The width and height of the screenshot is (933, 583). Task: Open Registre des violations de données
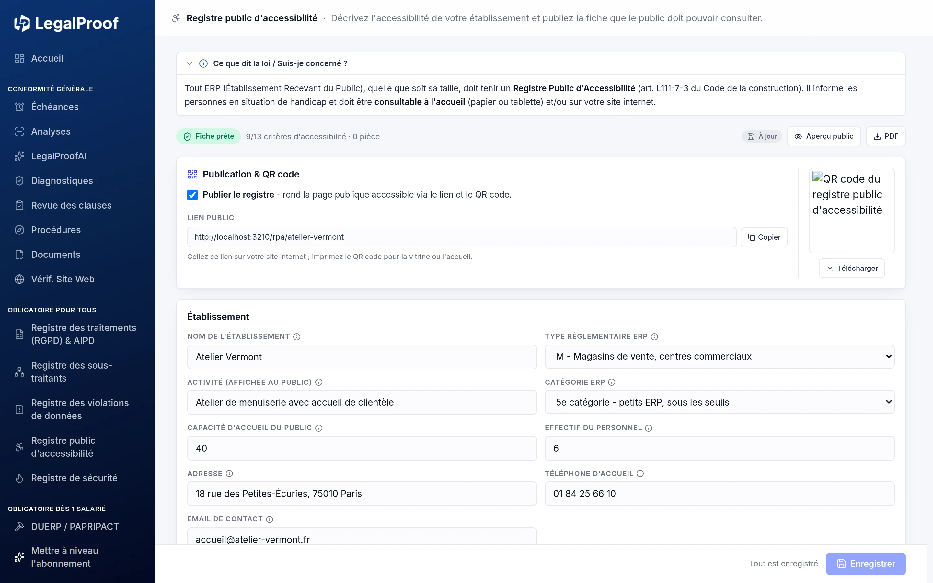(x=77, y=409)
